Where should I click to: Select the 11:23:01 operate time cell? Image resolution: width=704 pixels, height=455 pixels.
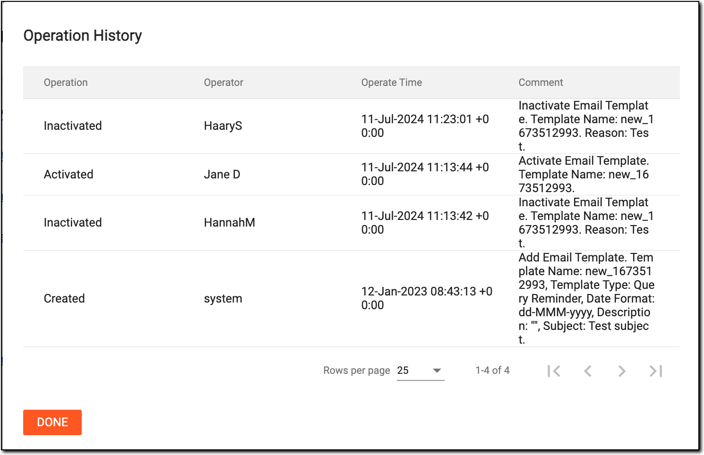point(425,126)
